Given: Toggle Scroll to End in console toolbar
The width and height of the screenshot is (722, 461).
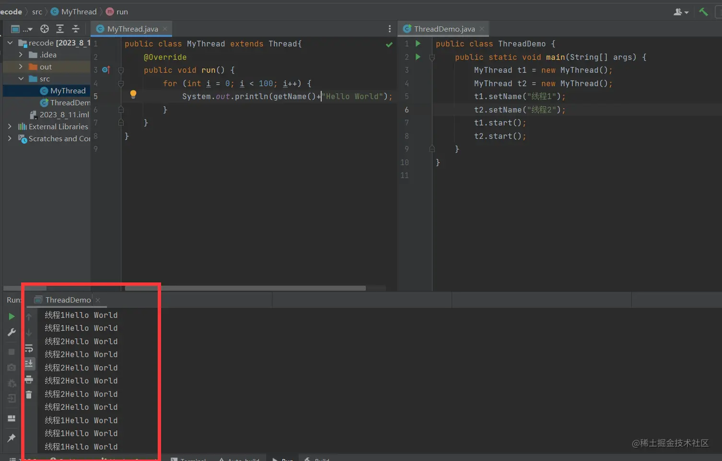Looking at the screenshot, I should click(x=29, y=364).
